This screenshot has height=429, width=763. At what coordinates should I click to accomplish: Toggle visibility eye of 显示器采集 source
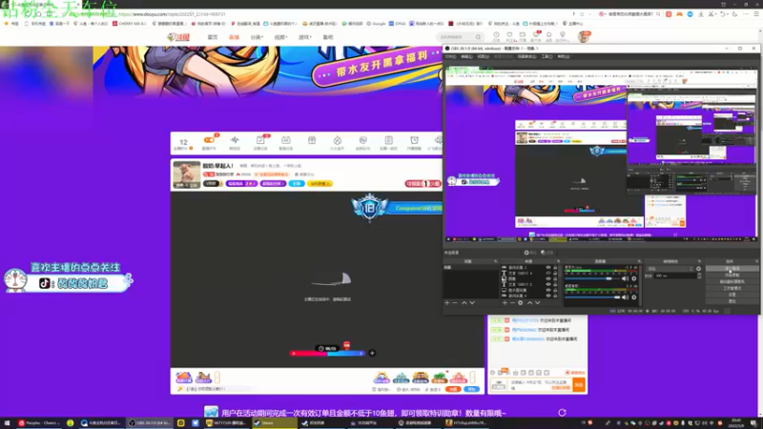[x=548, y=291]
